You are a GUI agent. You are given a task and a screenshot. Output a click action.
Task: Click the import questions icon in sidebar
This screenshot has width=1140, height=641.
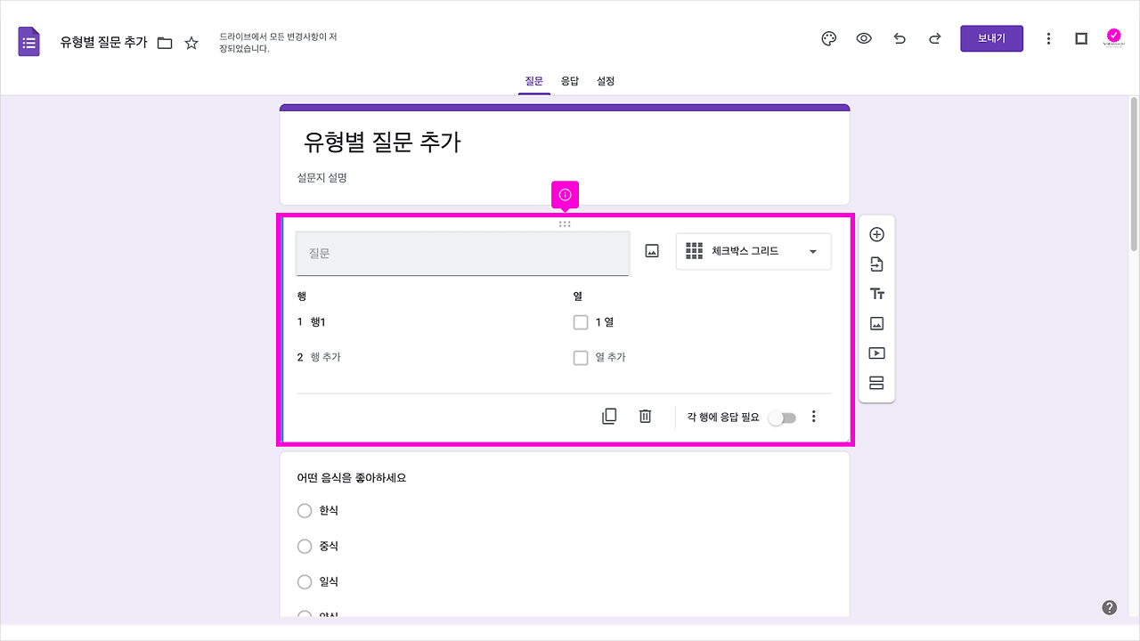tap(876, 264)
